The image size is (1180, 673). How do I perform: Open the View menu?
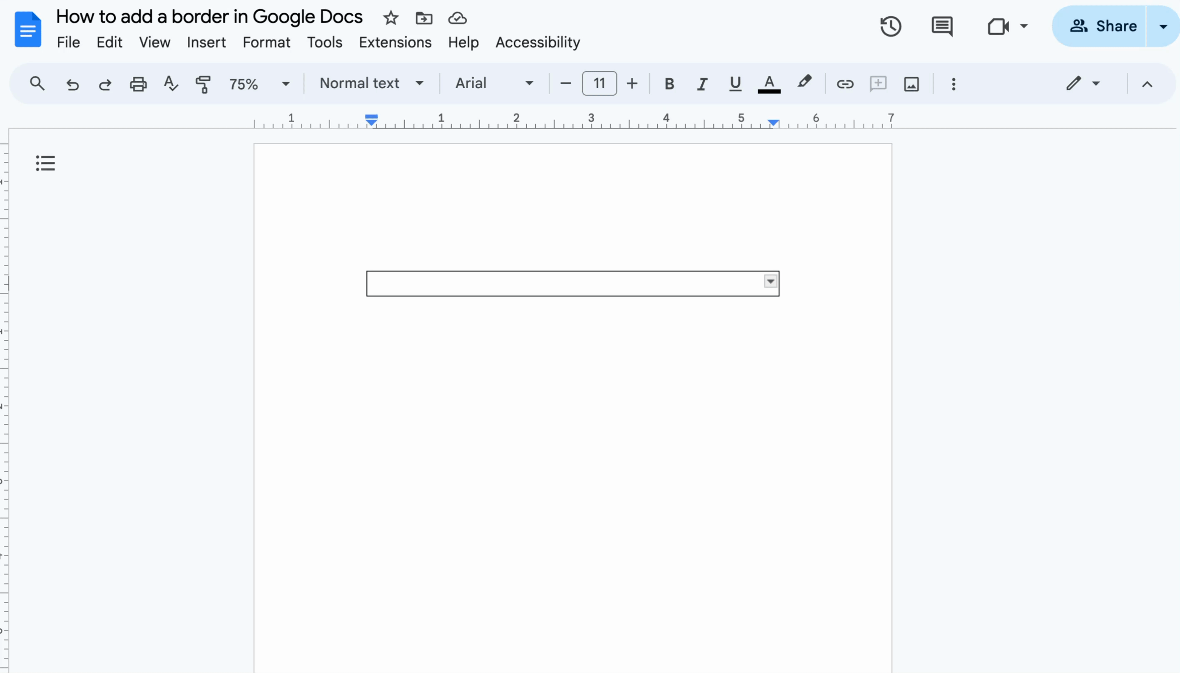154,42
